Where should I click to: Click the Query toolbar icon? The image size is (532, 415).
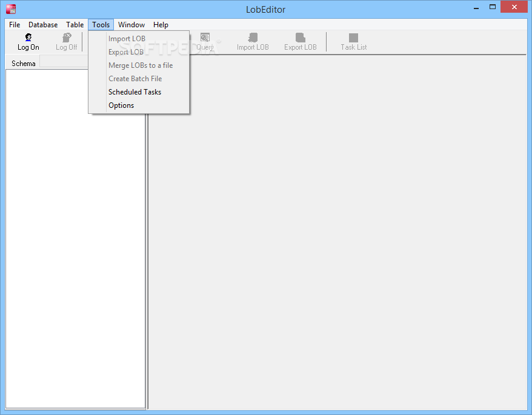point(205,42)
